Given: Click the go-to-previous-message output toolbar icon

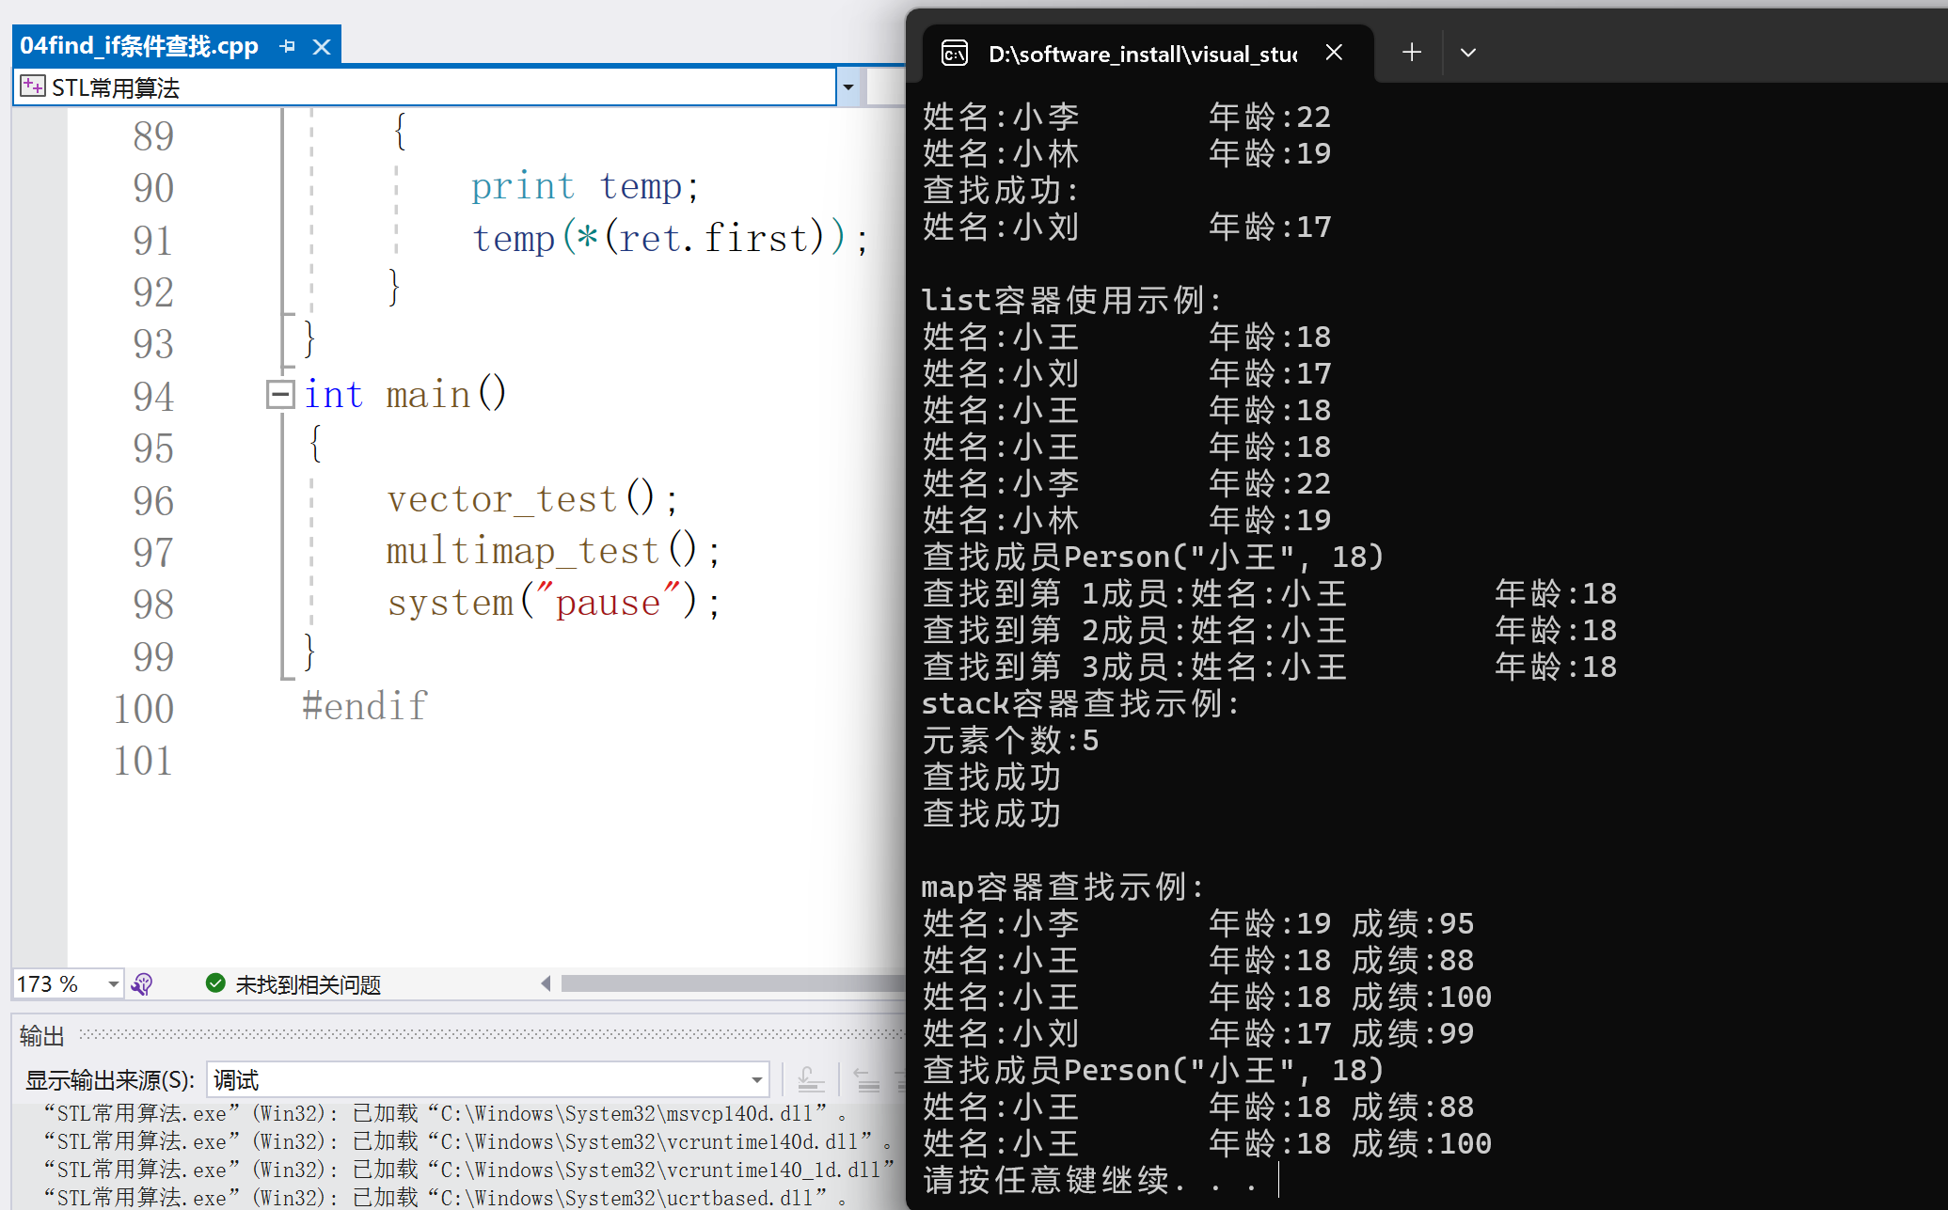Looking at the screenshot, I should coord(866,1079).
